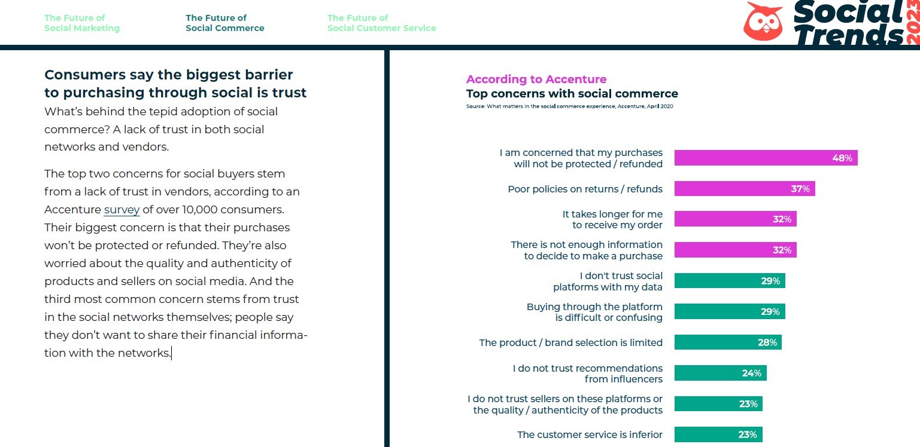Image resolution: width=920 pixels, height=447 pixels.
Task: Open The Future of Social Marketing tab
Action: (x=82, y=23)
